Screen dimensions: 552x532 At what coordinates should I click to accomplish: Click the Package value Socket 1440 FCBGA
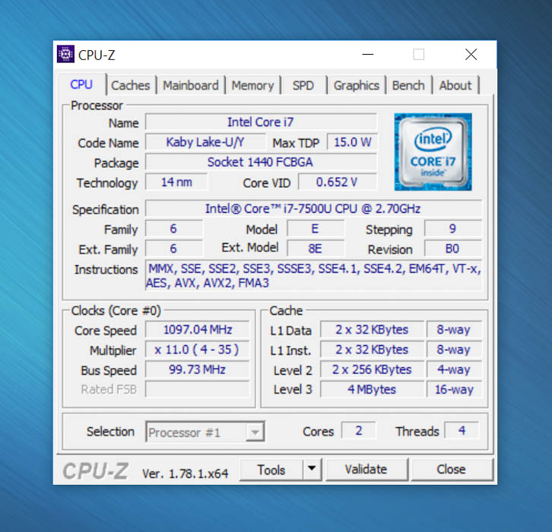click(261, 162)
